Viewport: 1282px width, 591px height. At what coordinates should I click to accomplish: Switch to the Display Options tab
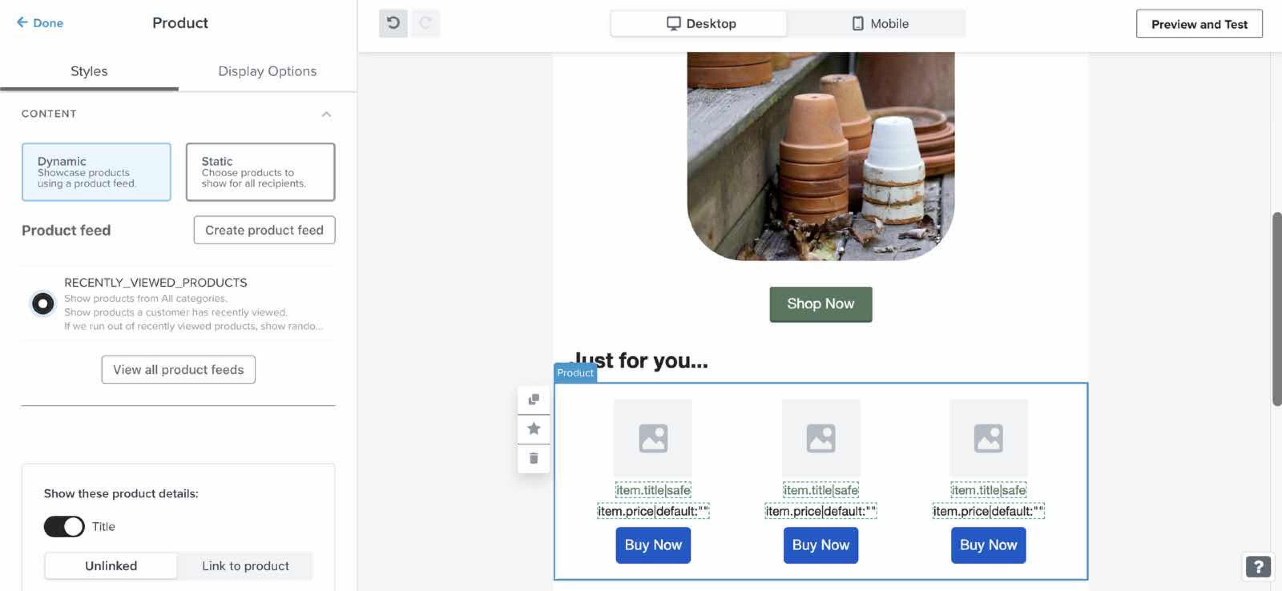click(267, 70)
